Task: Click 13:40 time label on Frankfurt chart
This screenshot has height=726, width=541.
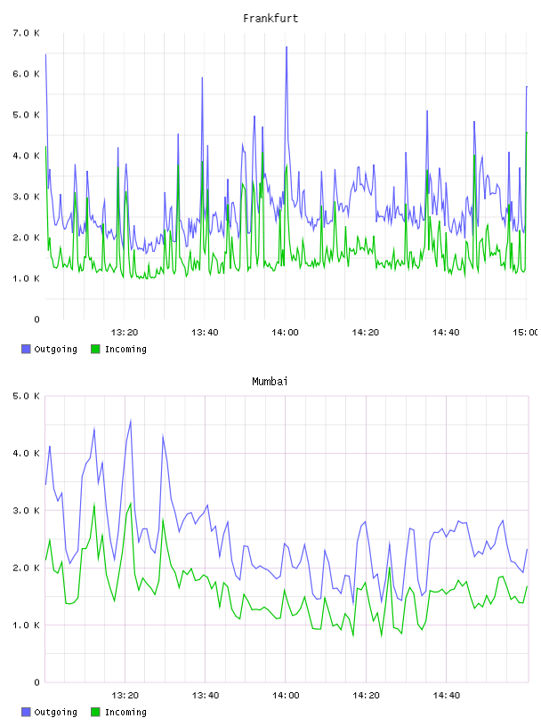Action: (x=205, y=333)
